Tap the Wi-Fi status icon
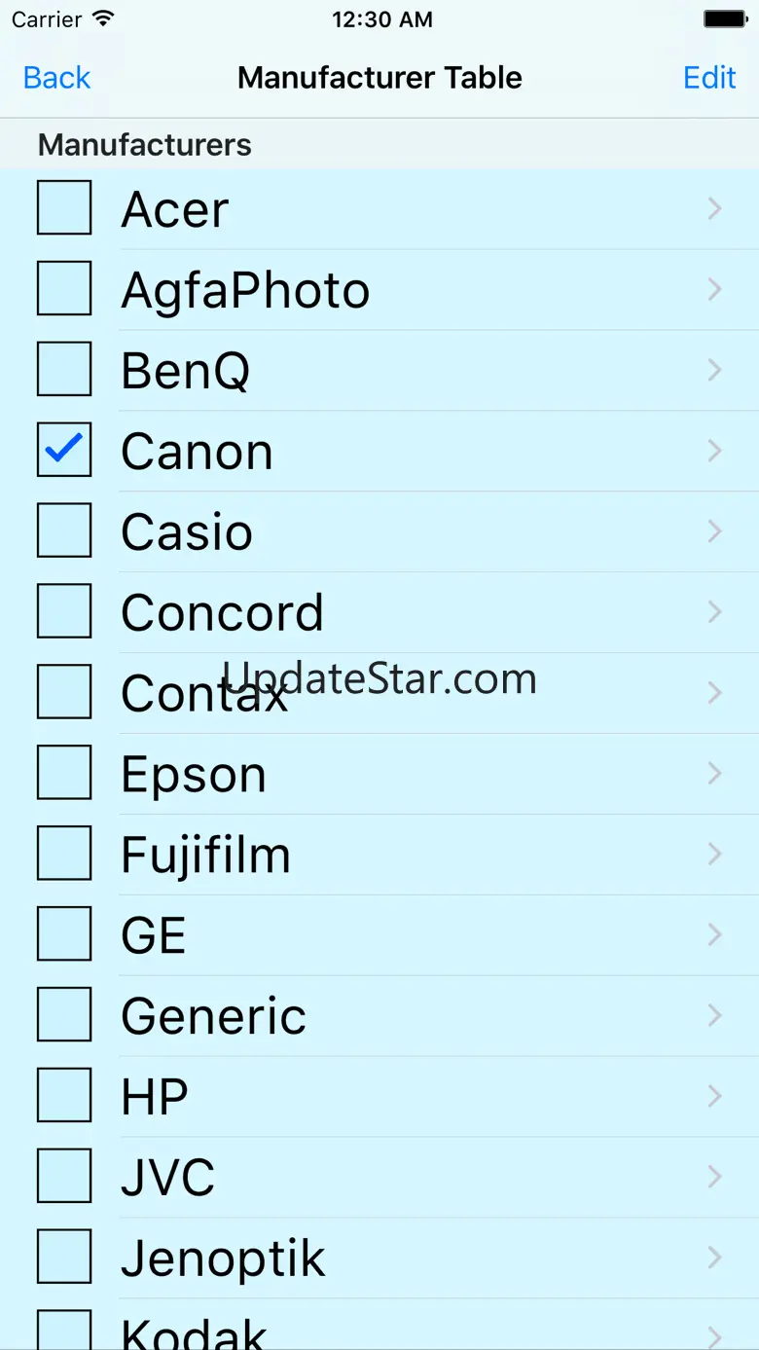 click(x=102, y=19)
